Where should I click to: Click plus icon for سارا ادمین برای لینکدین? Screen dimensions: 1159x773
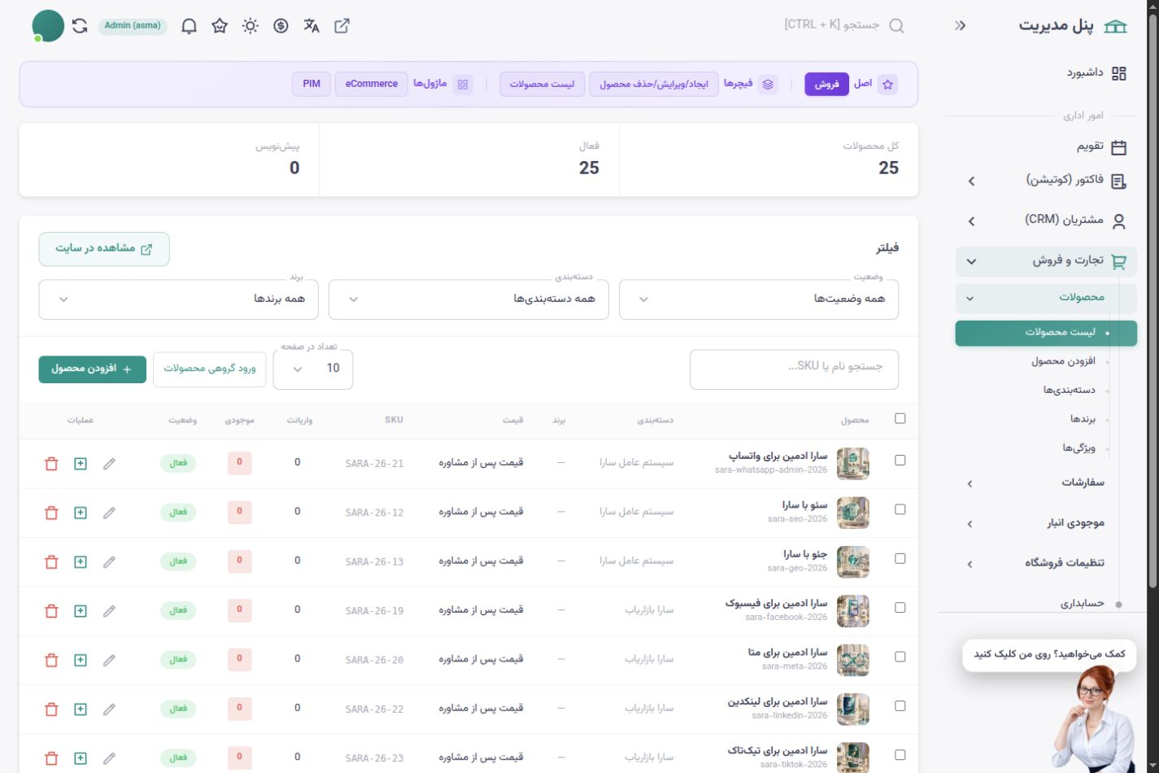coord(81,709)
